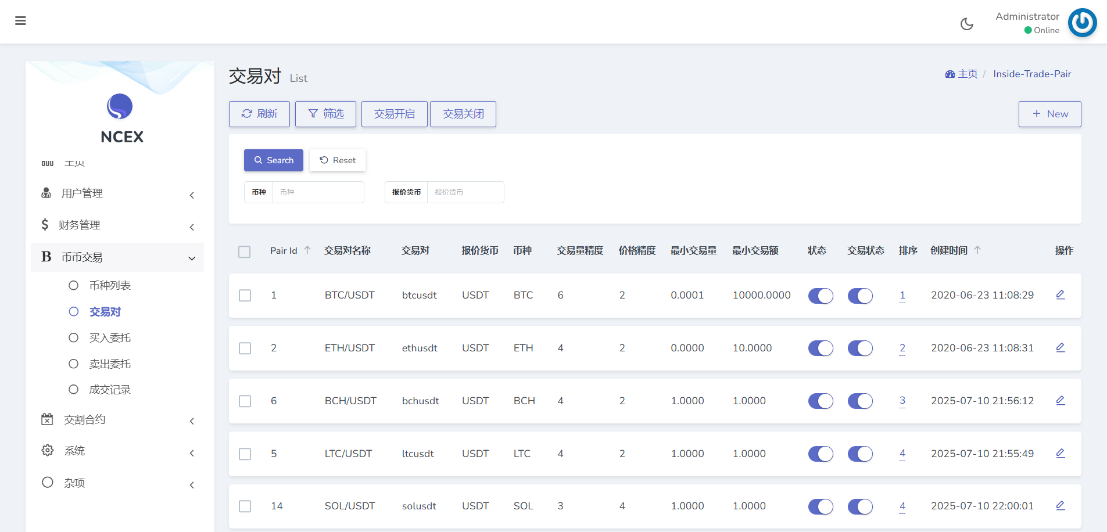Click the 币种 search input field
The width and height of the screenshot is (1107, 532).
(318, 192)
